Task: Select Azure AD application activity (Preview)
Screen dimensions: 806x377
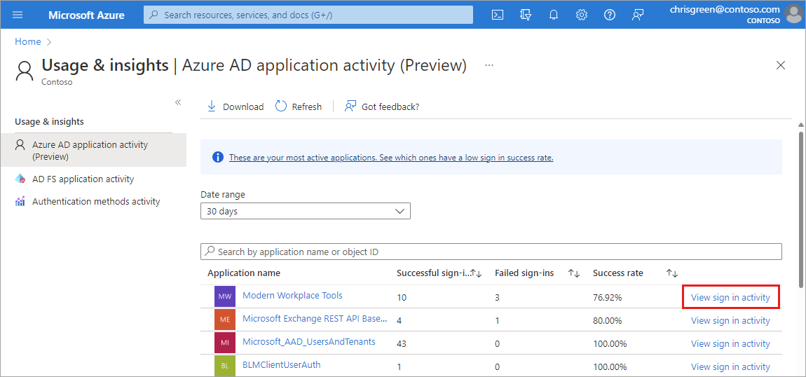Action: [93, 150]
